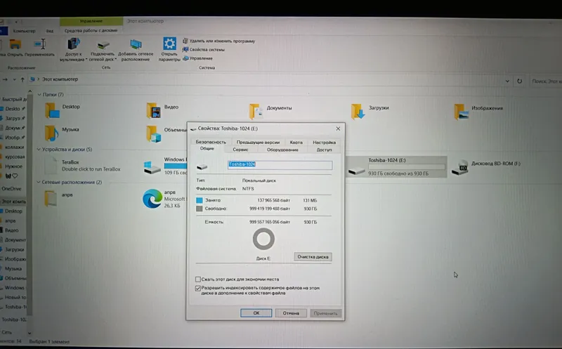Screen dimensions: 562x349
Task: Open Средства работы с дисками tab
Action: point(91,30)
